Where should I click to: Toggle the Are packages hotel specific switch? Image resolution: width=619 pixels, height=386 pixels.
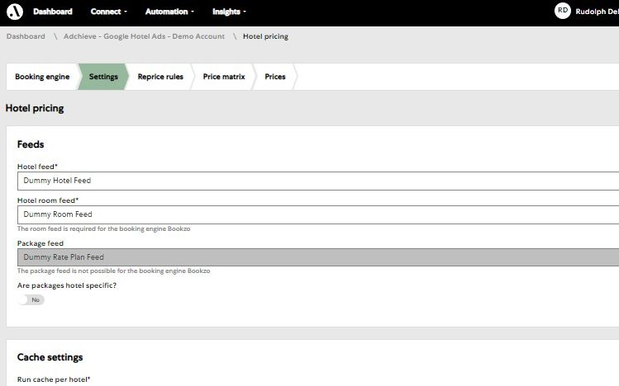31,299
